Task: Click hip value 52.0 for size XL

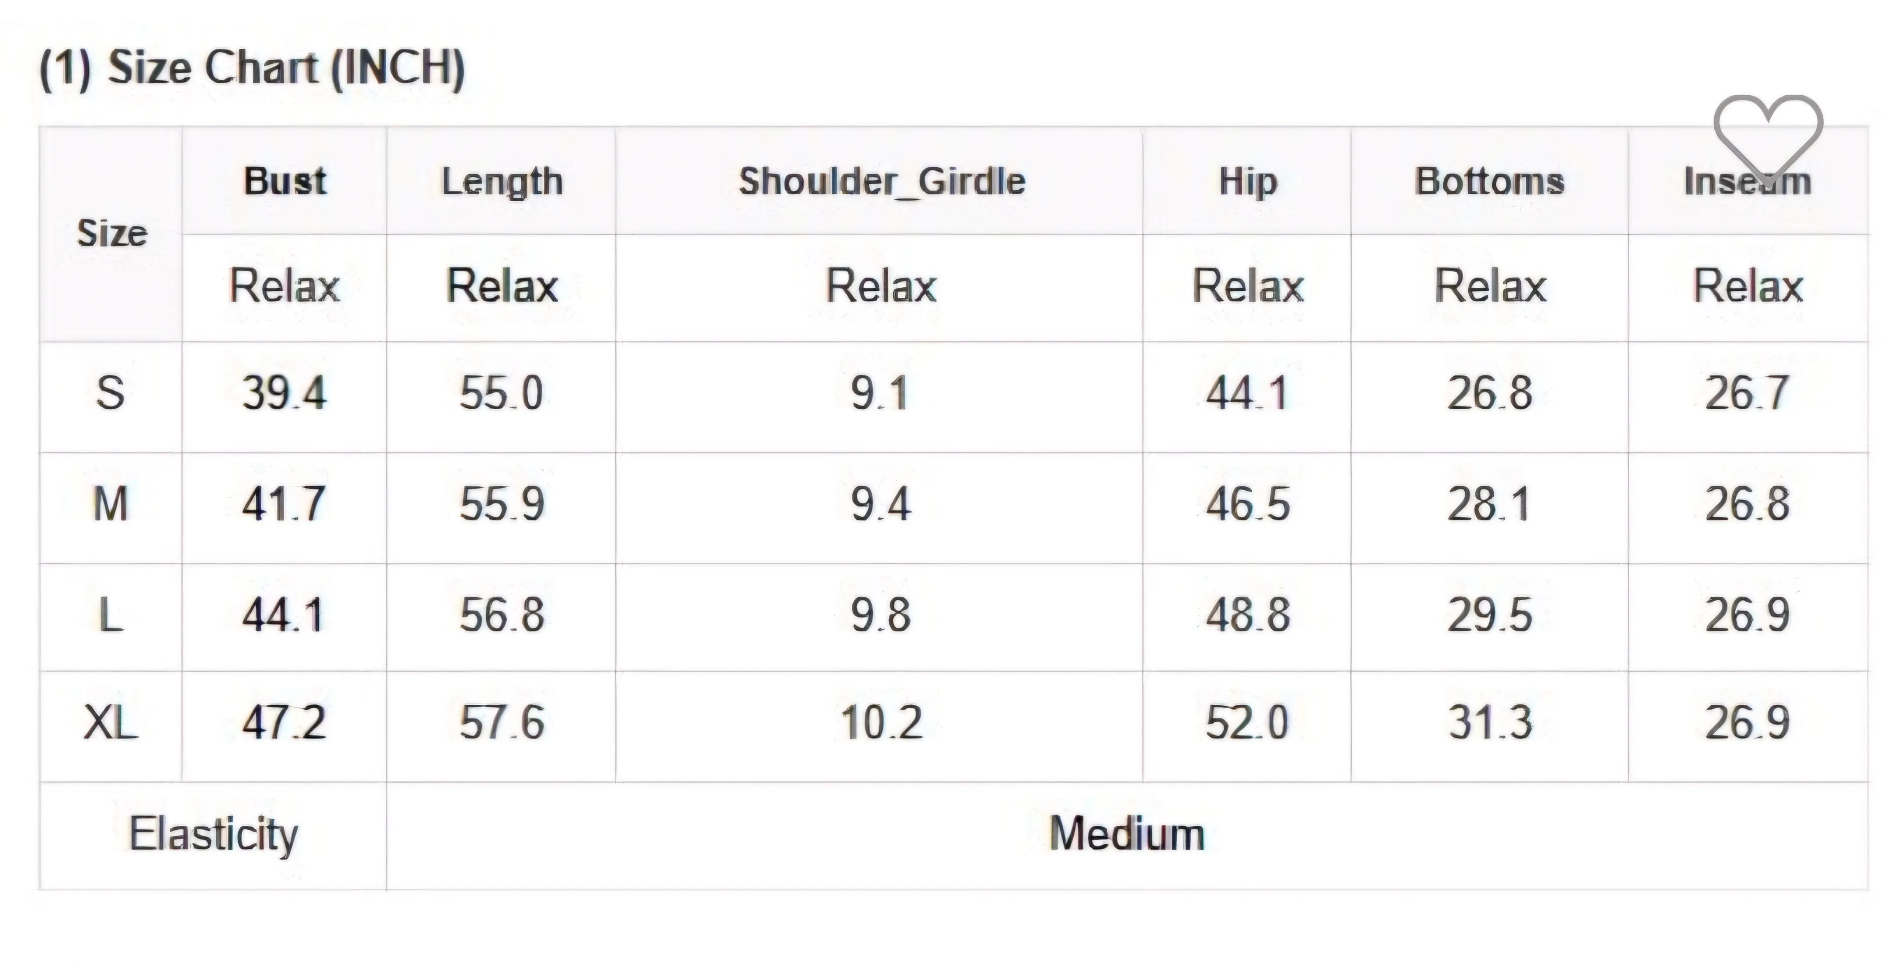Action: click(x=1247, y=722)
